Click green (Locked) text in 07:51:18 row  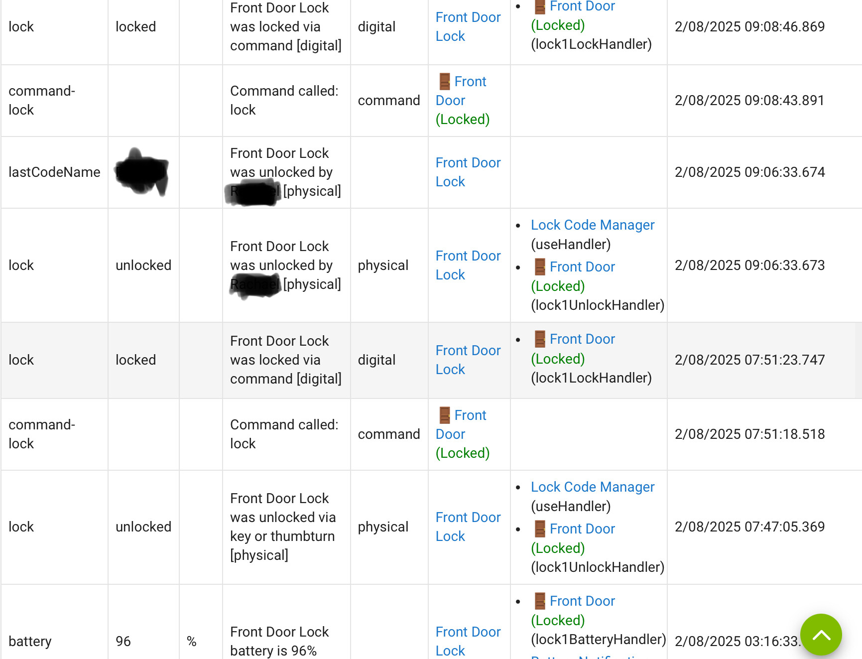coord(462,453)
